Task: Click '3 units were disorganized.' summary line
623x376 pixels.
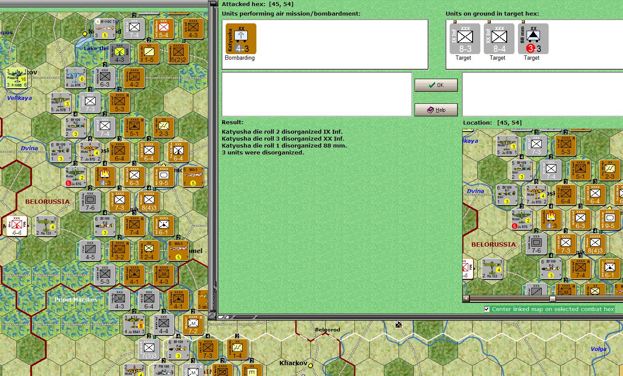Action: pyautogui.click(x=263, y=153)
